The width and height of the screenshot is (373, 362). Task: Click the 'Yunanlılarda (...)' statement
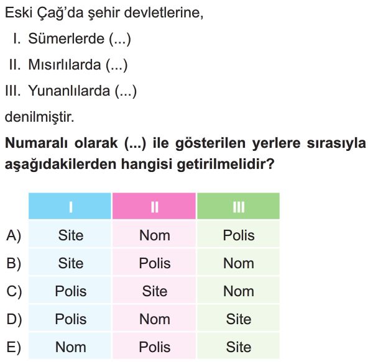[x=82, y=91]
